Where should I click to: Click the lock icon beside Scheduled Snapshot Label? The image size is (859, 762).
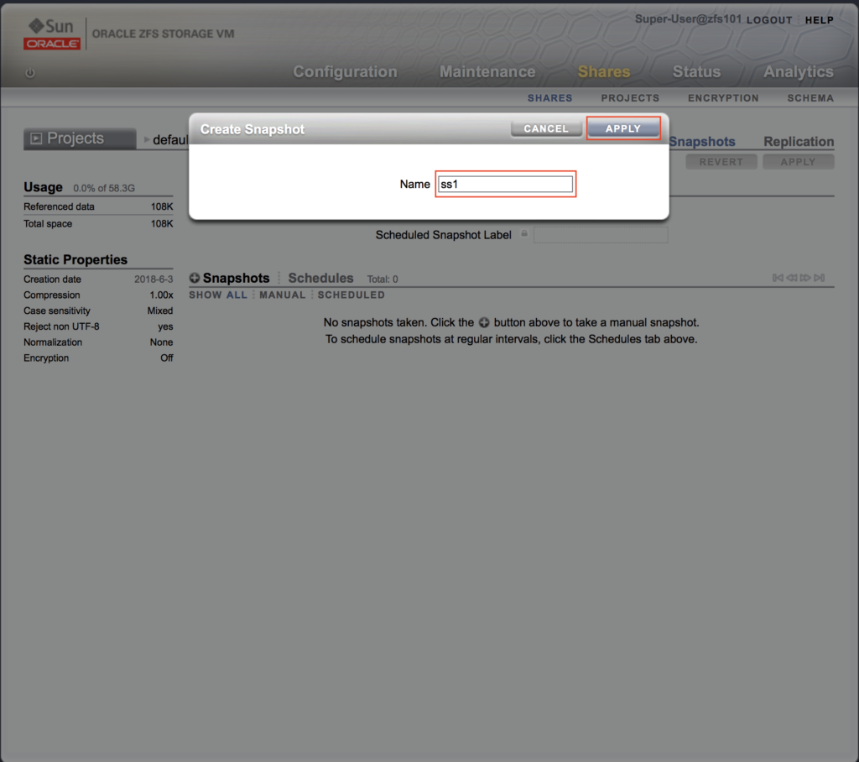(x=524, y=234)
